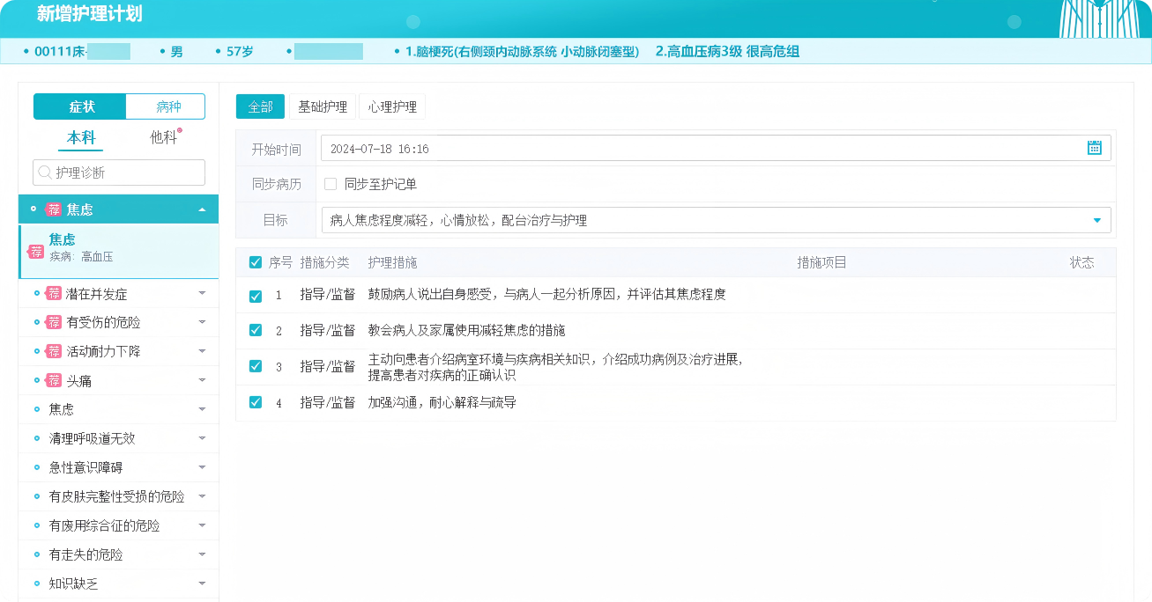Open the 目标 dropdown list
Image resolution: width=1152 pixels, height=602 pixels.
pos(1096,220)
